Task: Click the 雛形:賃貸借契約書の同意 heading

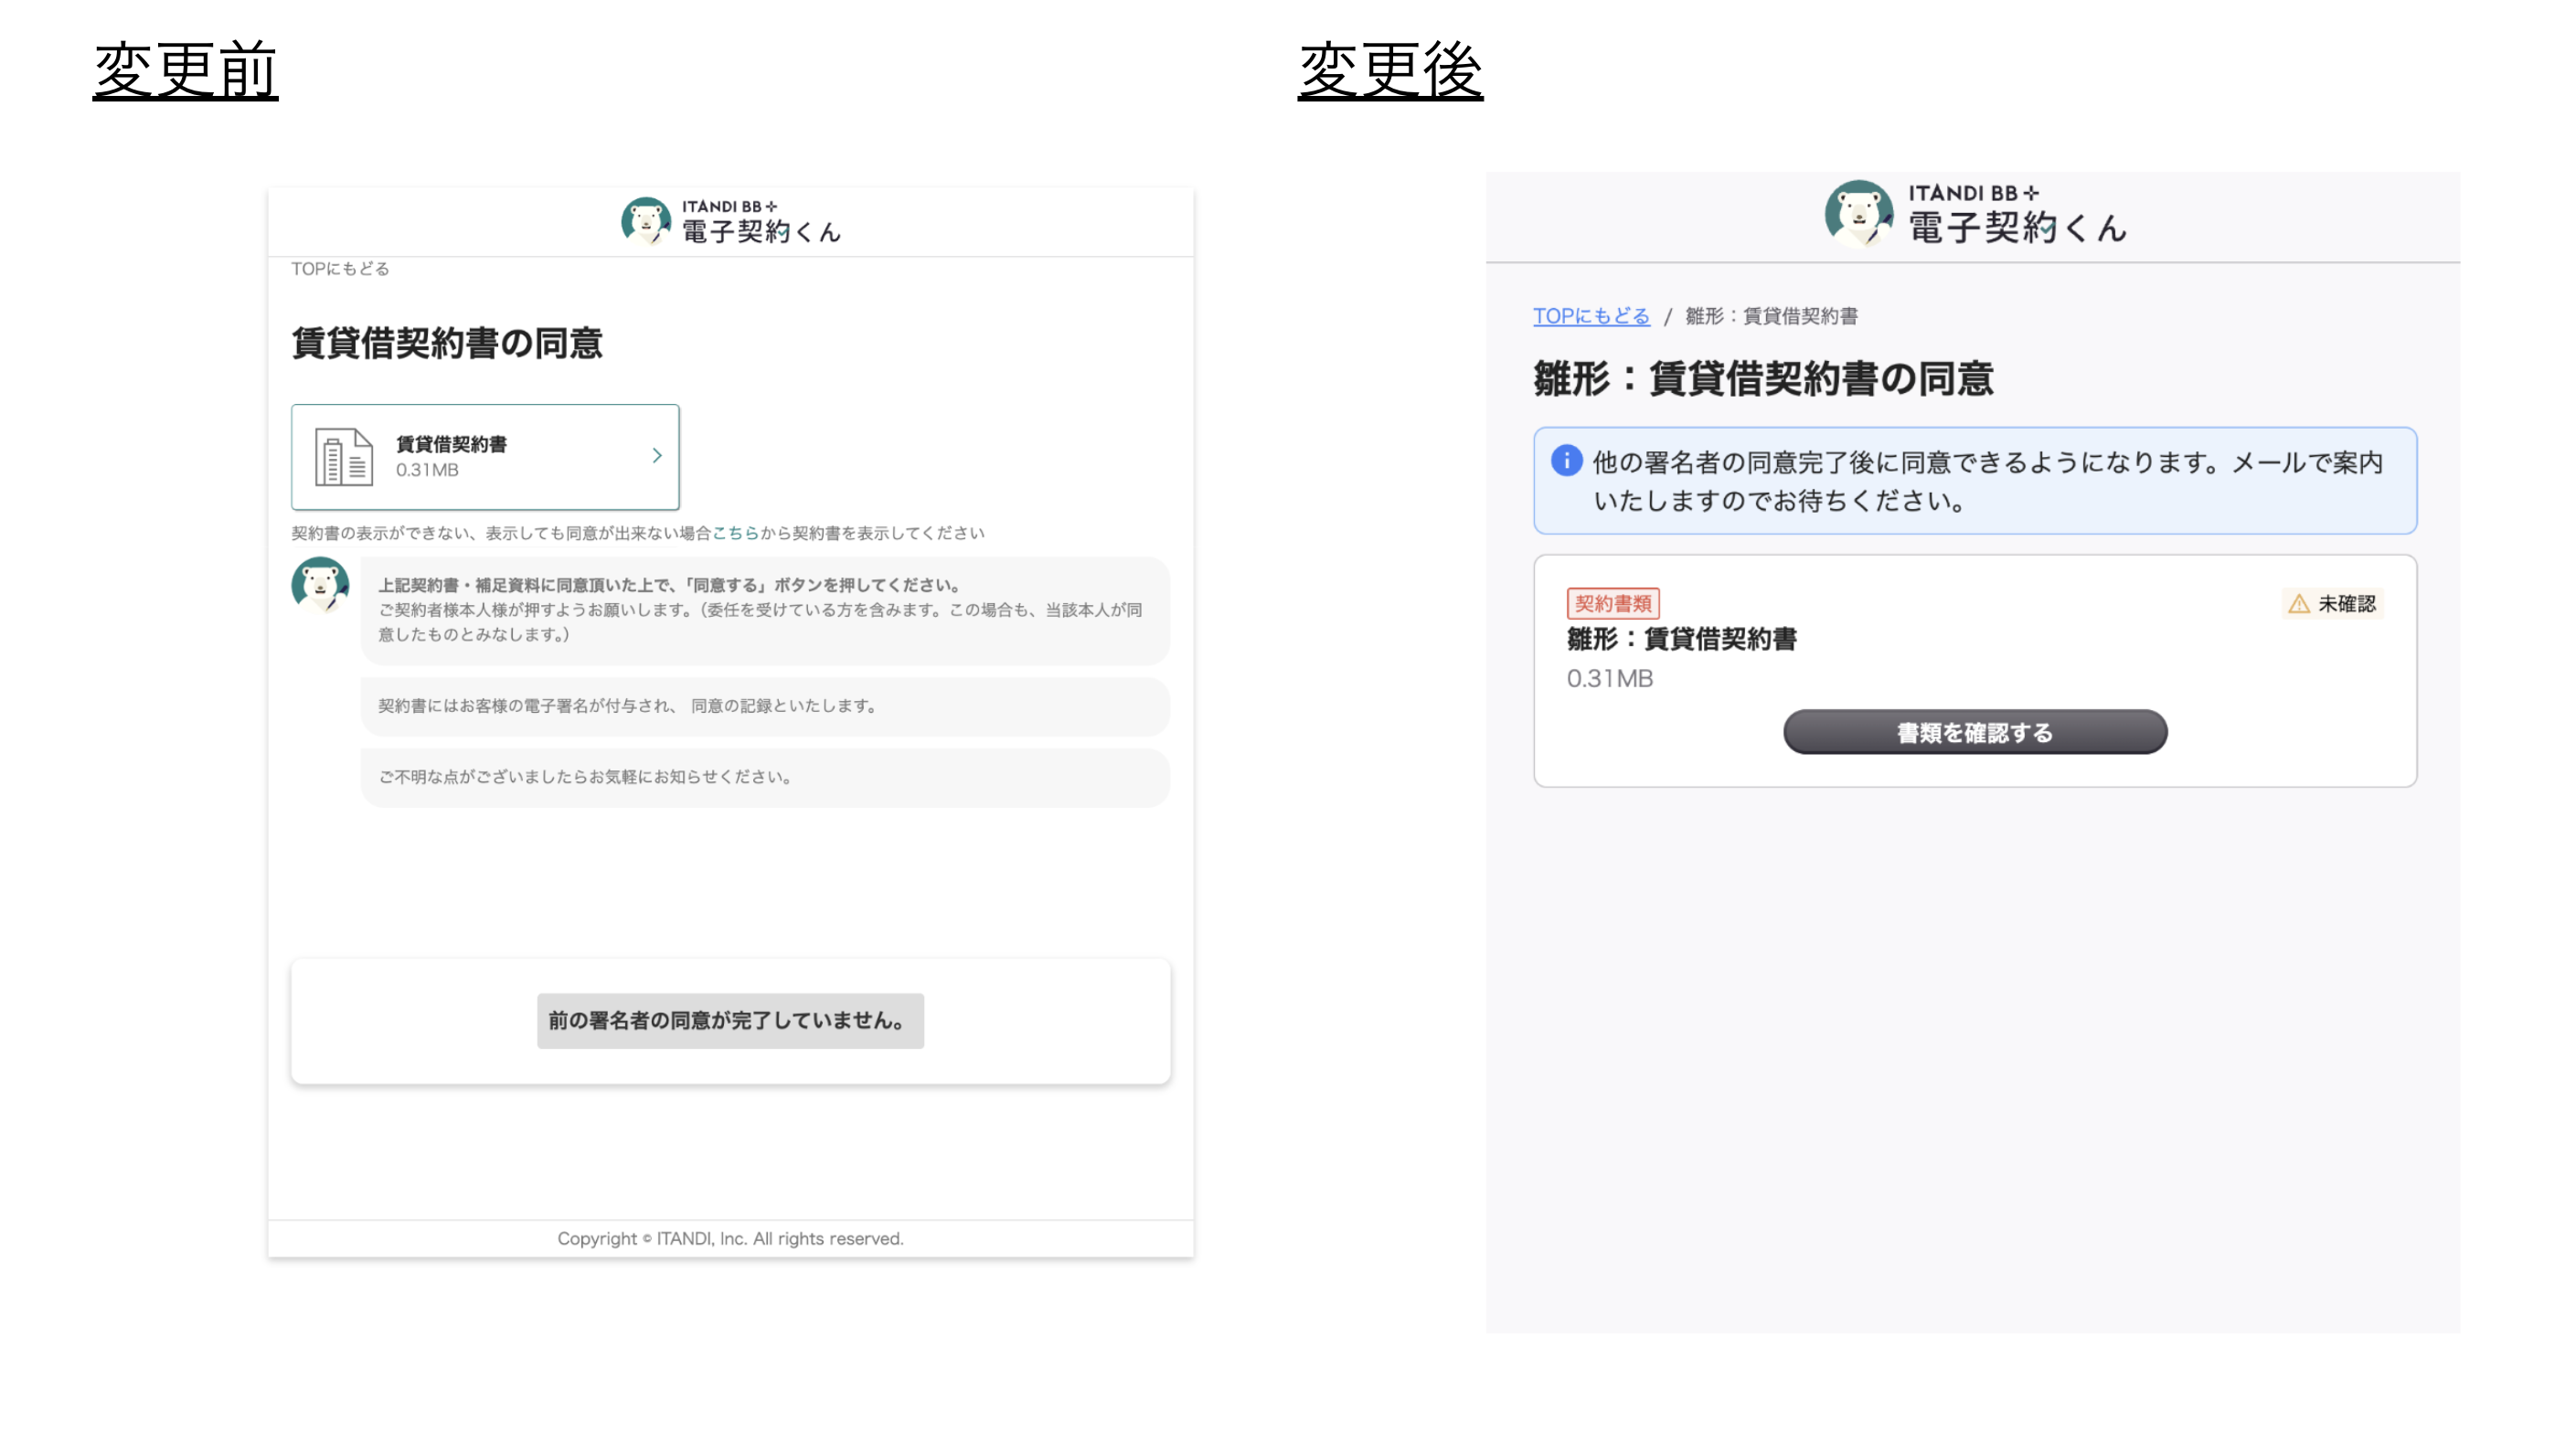Action: (1764, 379)
